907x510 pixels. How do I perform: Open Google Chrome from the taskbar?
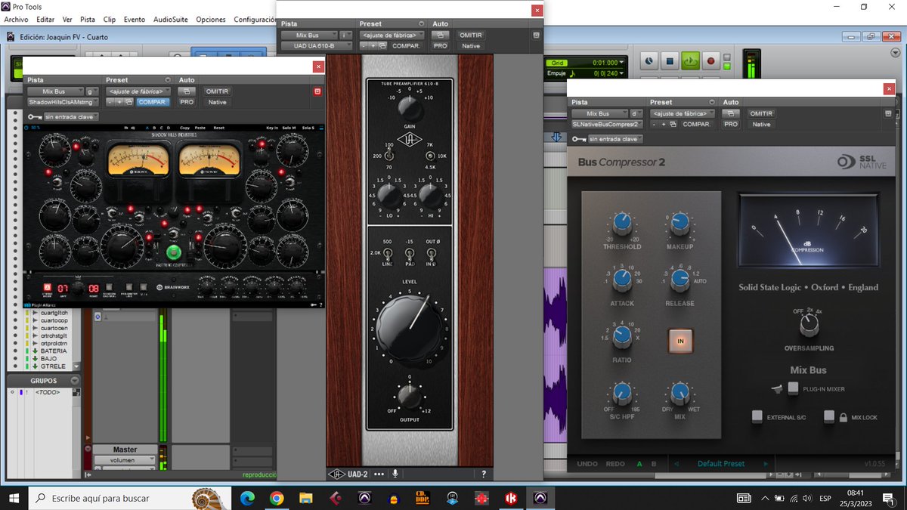(x=277, y=498)
